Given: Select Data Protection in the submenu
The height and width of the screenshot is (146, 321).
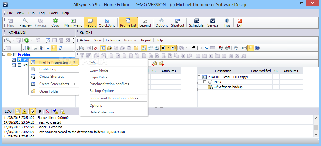Looking at the screenshot, I should coord(113,112).
